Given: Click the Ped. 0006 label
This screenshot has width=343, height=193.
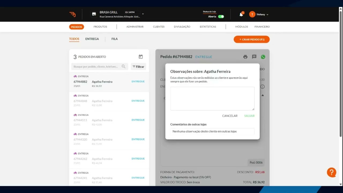Looking at the screenshot, I should point(256,162).
